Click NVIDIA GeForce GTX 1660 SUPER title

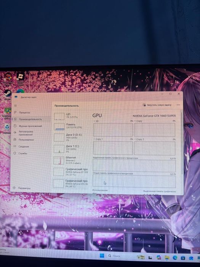154,116
